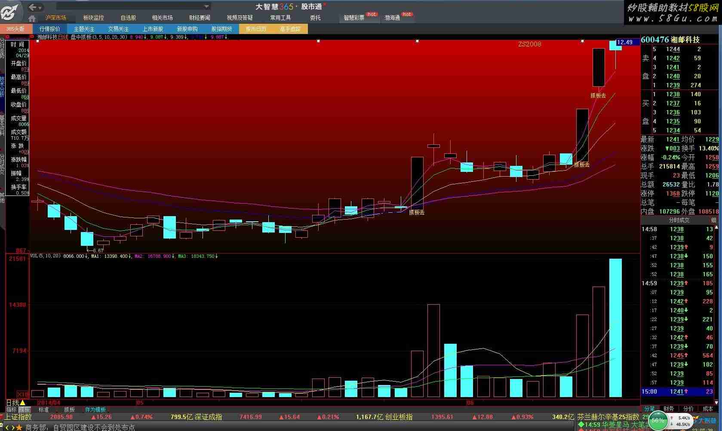722x431 pixels.
Task: Click the 芬兰赫尔辛基25指数 ticker
Action: point(608,417)
